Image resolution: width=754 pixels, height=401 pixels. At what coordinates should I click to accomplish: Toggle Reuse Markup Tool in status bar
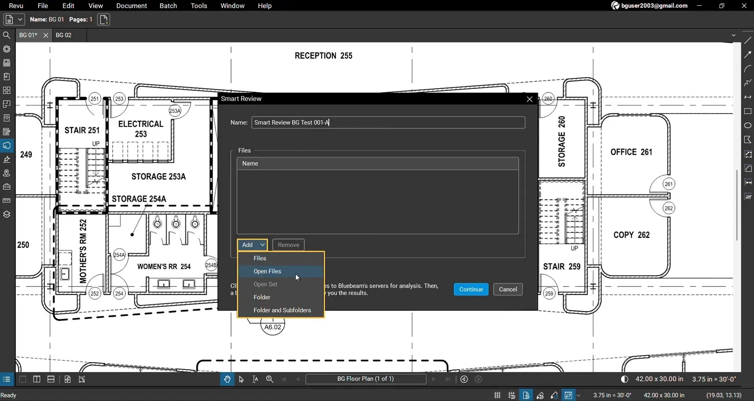coord(554,395)
